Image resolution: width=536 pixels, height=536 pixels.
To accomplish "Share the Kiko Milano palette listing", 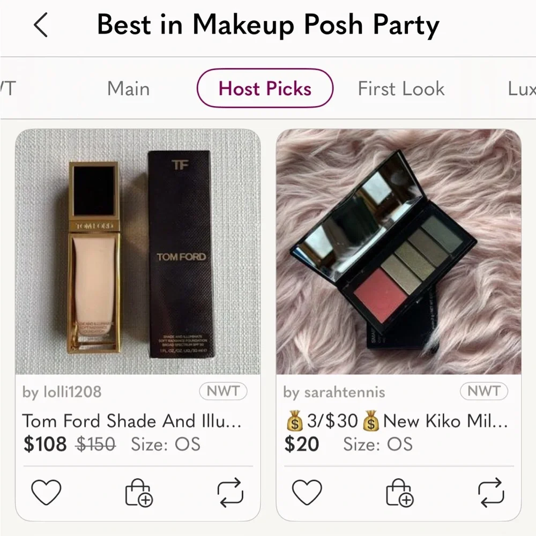I will [x=491, y=492].
